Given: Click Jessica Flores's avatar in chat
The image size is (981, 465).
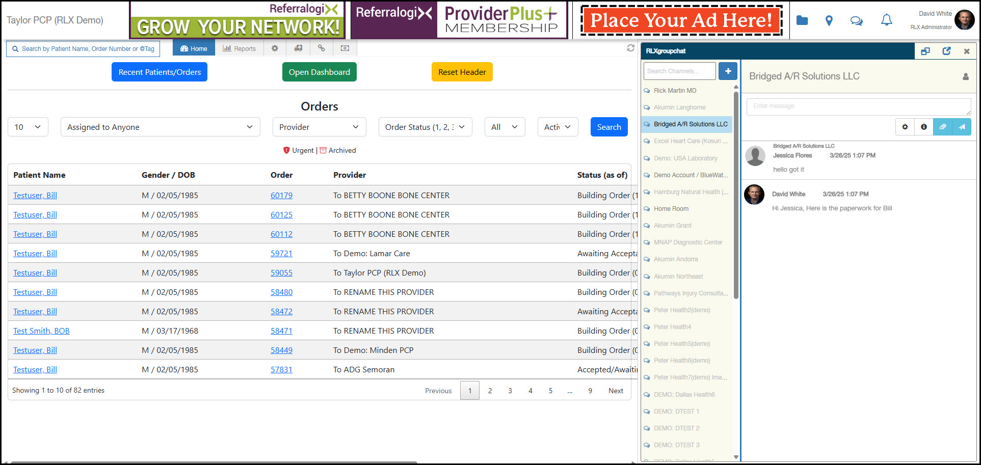Looking at the screenshot, I should point(755,156).
